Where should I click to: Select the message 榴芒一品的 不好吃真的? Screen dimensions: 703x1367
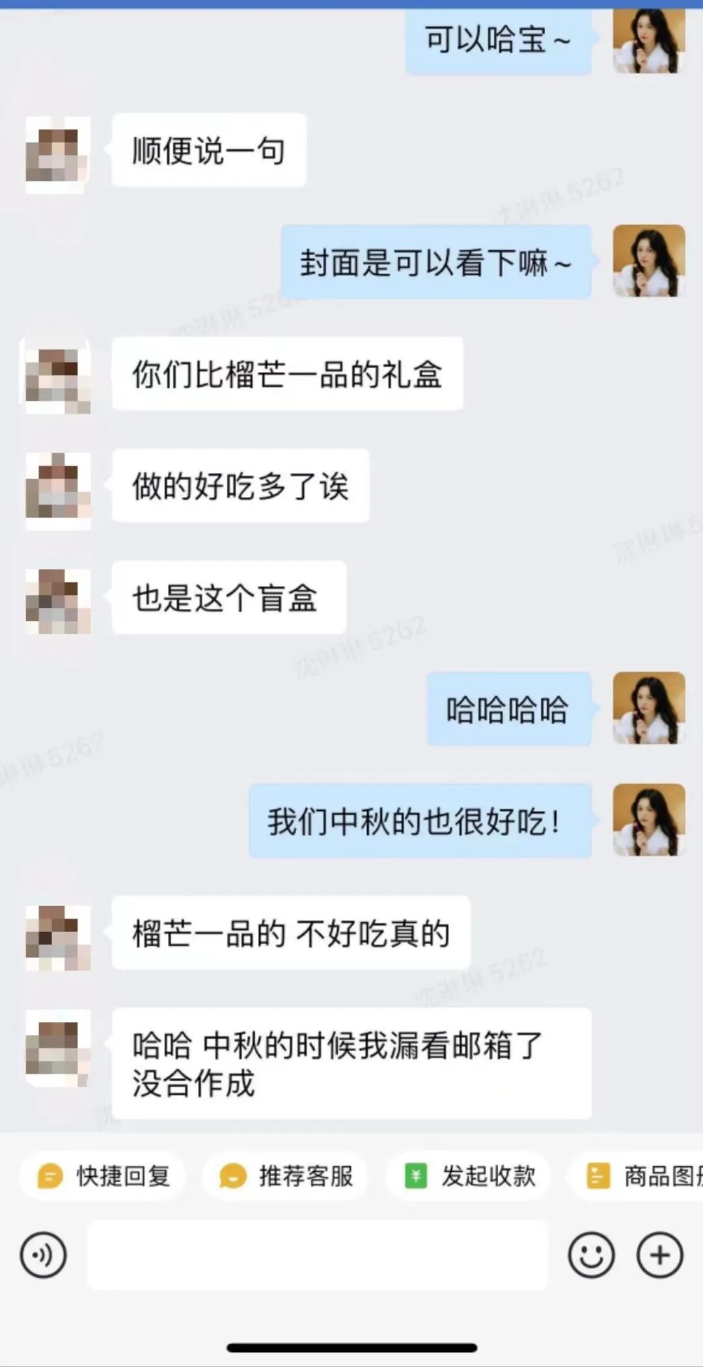tap(291, 933)
